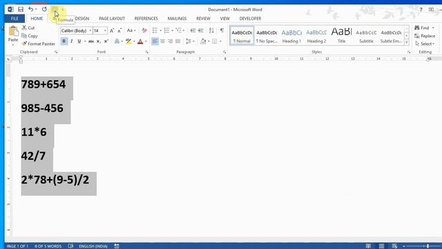Screen dimensions: 442x249
Task: Activate Format Painter
Action: pyautogui.click(x=39, y=44)
